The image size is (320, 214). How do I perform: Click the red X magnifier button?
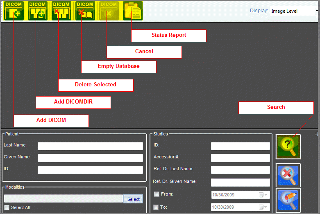(288, 176)
